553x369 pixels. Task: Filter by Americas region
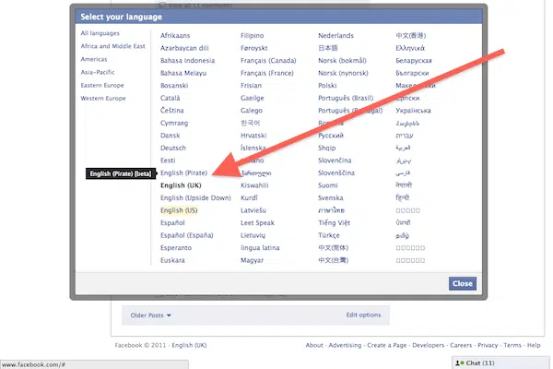point(94,59)
